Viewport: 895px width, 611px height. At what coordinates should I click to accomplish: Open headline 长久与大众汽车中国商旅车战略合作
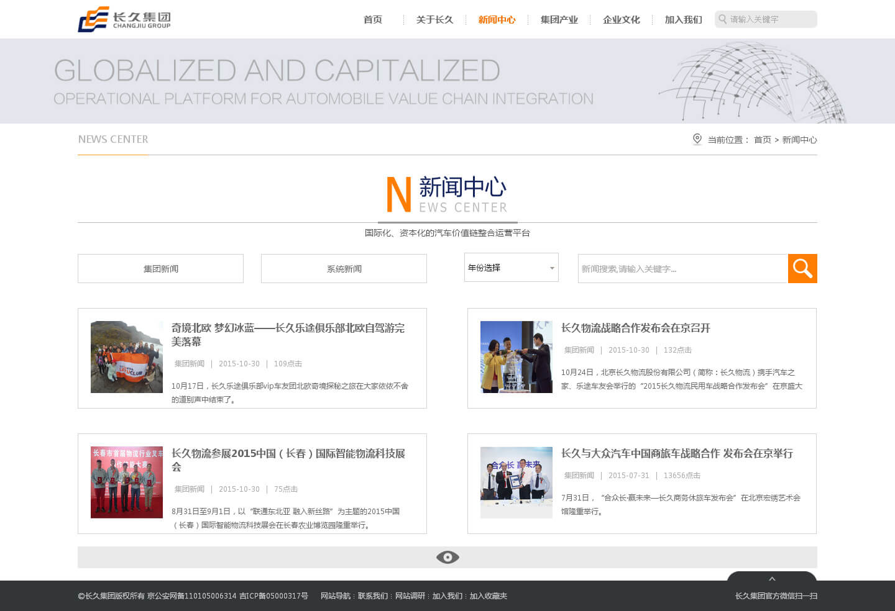click(677, 453)
